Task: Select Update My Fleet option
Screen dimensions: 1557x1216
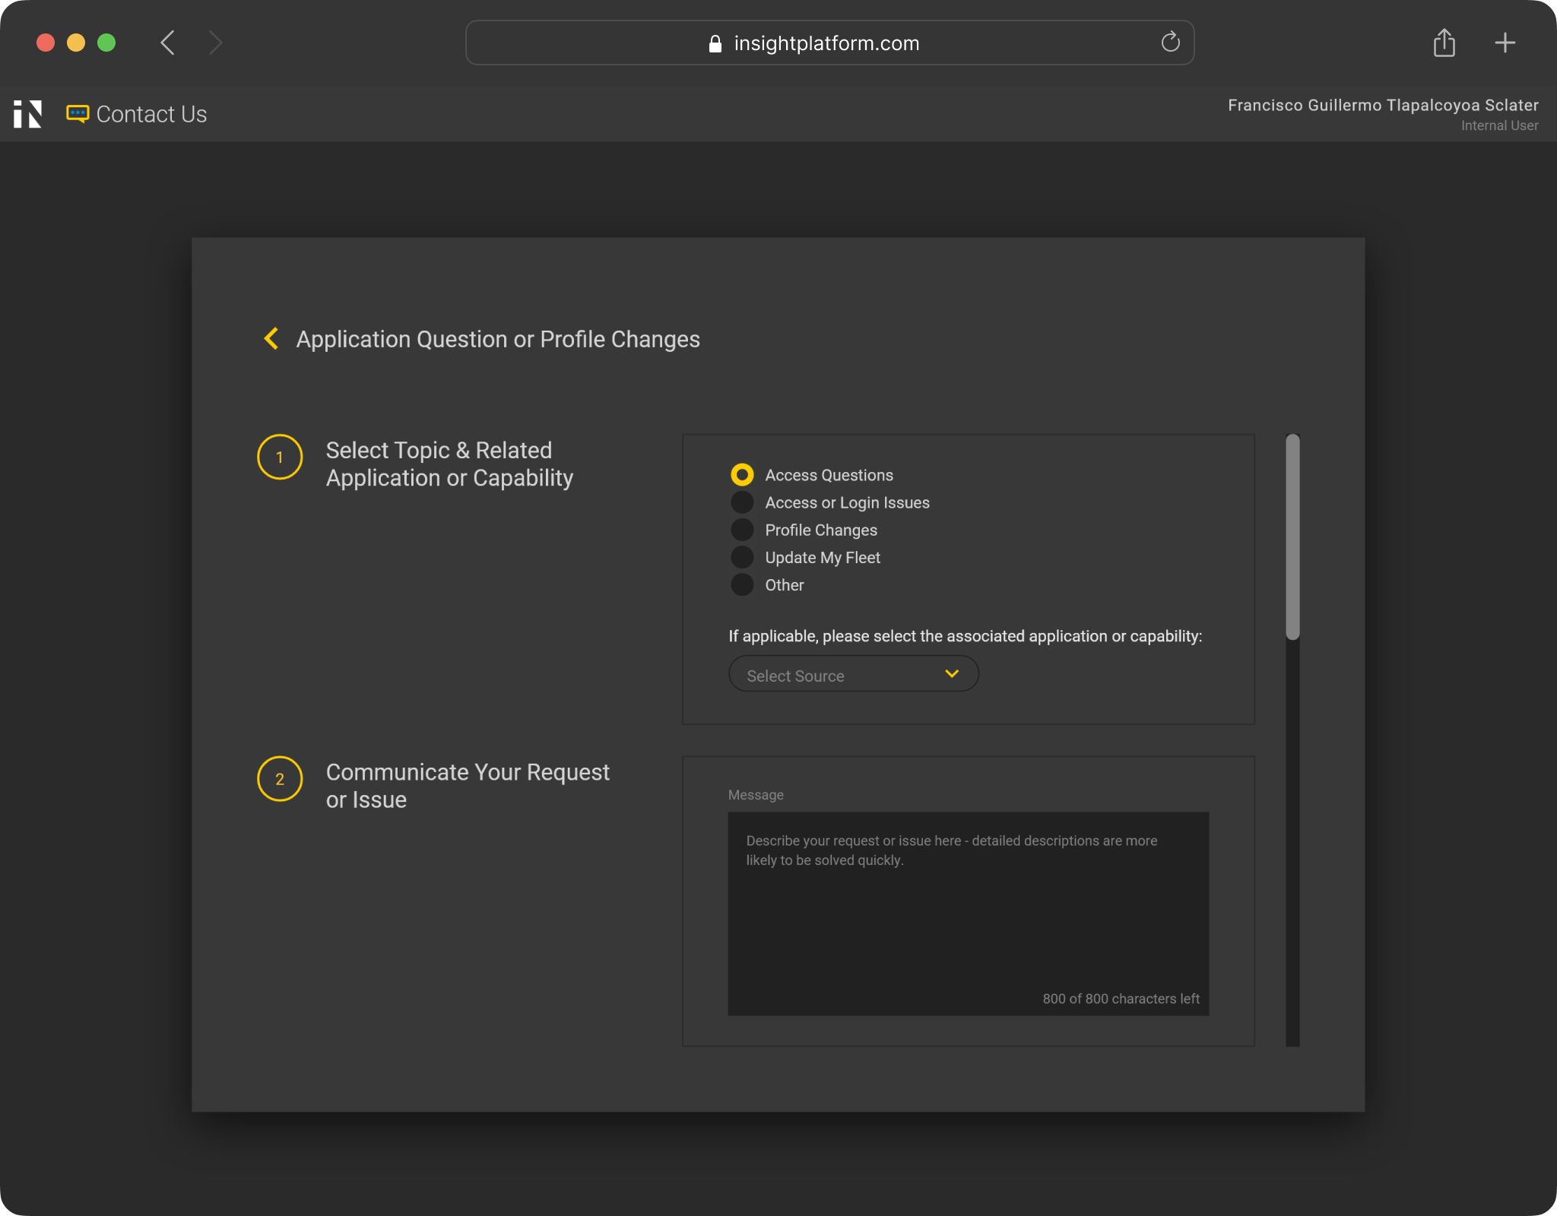Action: click(742, 557)
